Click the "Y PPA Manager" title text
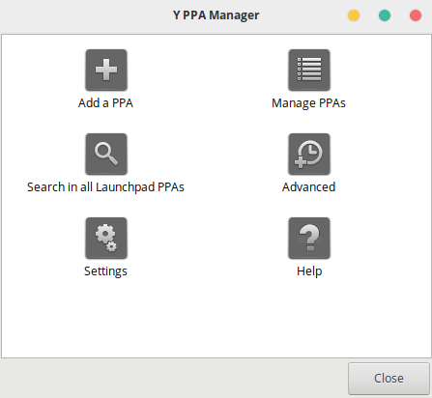The image size is (432, 398). point(216,15)
